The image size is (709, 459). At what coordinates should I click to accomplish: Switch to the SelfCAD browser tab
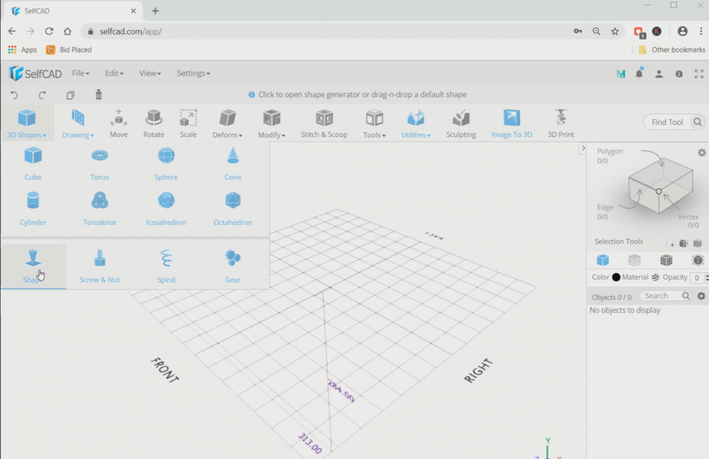(69, 10)
